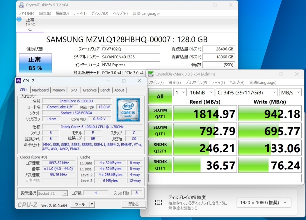Click the blue health status circle icon
This screenshot has height=220, width=306.
click(x=19, y=19)
